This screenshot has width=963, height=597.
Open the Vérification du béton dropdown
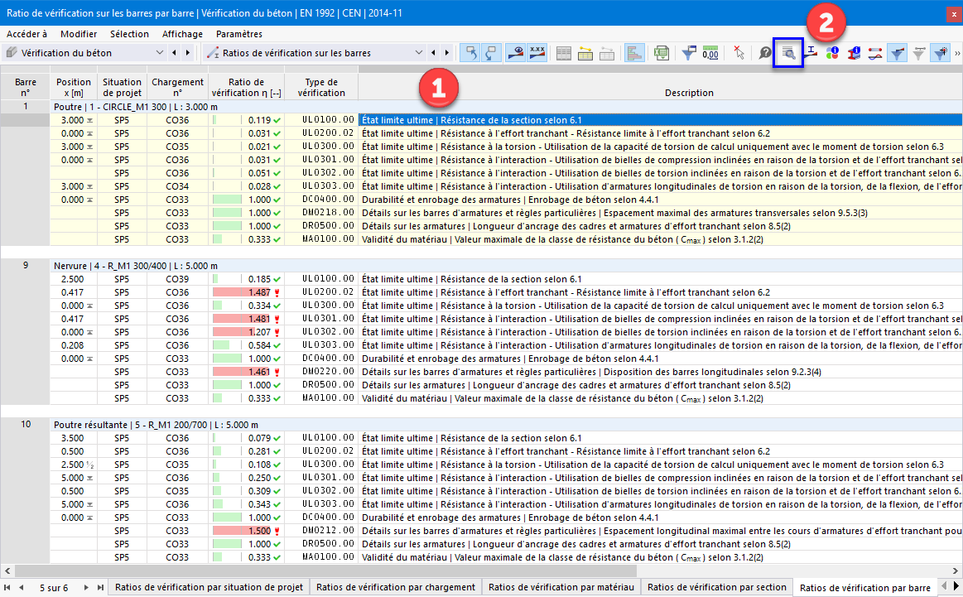pos(160,53)
